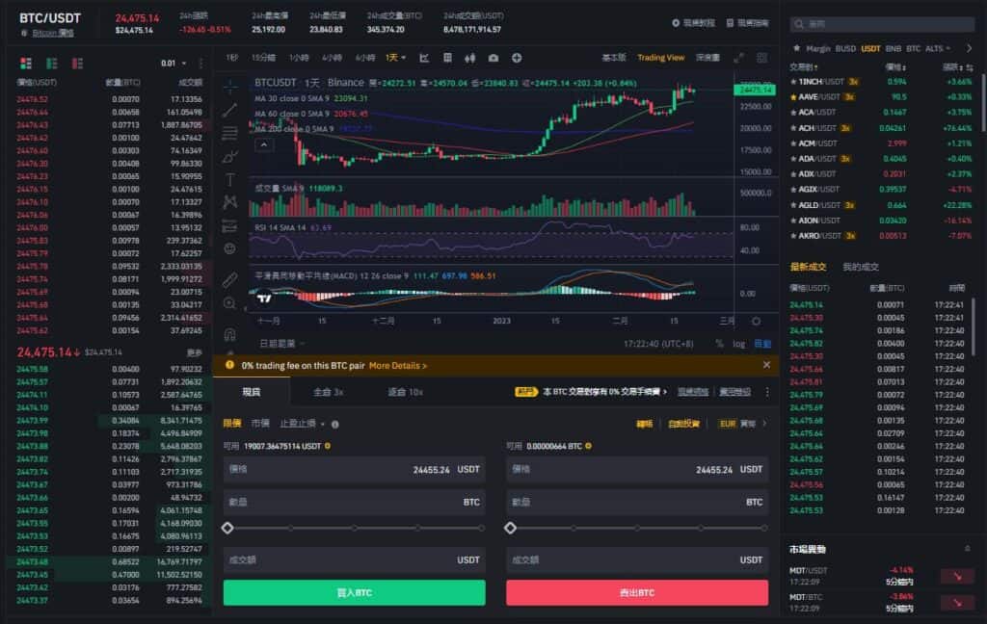Click the buy amount slider handle

click(x=227, y=528)
